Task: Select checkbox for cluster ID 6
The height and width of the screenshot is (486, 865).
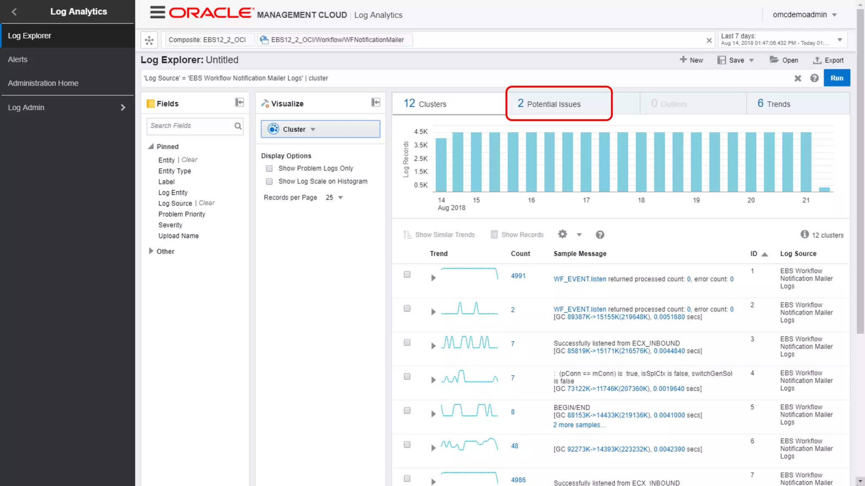Action: (407, 445)
